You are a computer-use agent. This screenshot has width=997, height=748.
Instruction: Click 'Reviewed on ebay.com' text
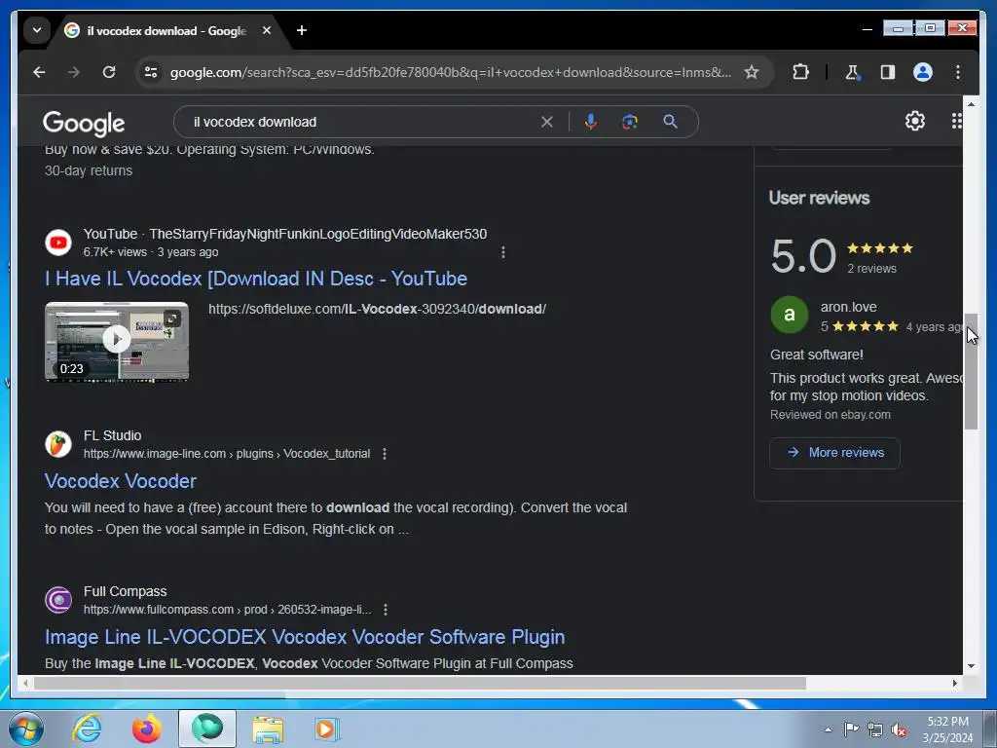(830, 415)
